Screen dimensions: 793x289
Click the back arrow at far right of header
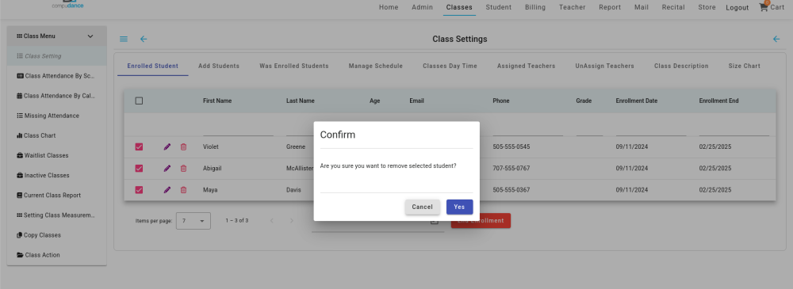(776, 39)
